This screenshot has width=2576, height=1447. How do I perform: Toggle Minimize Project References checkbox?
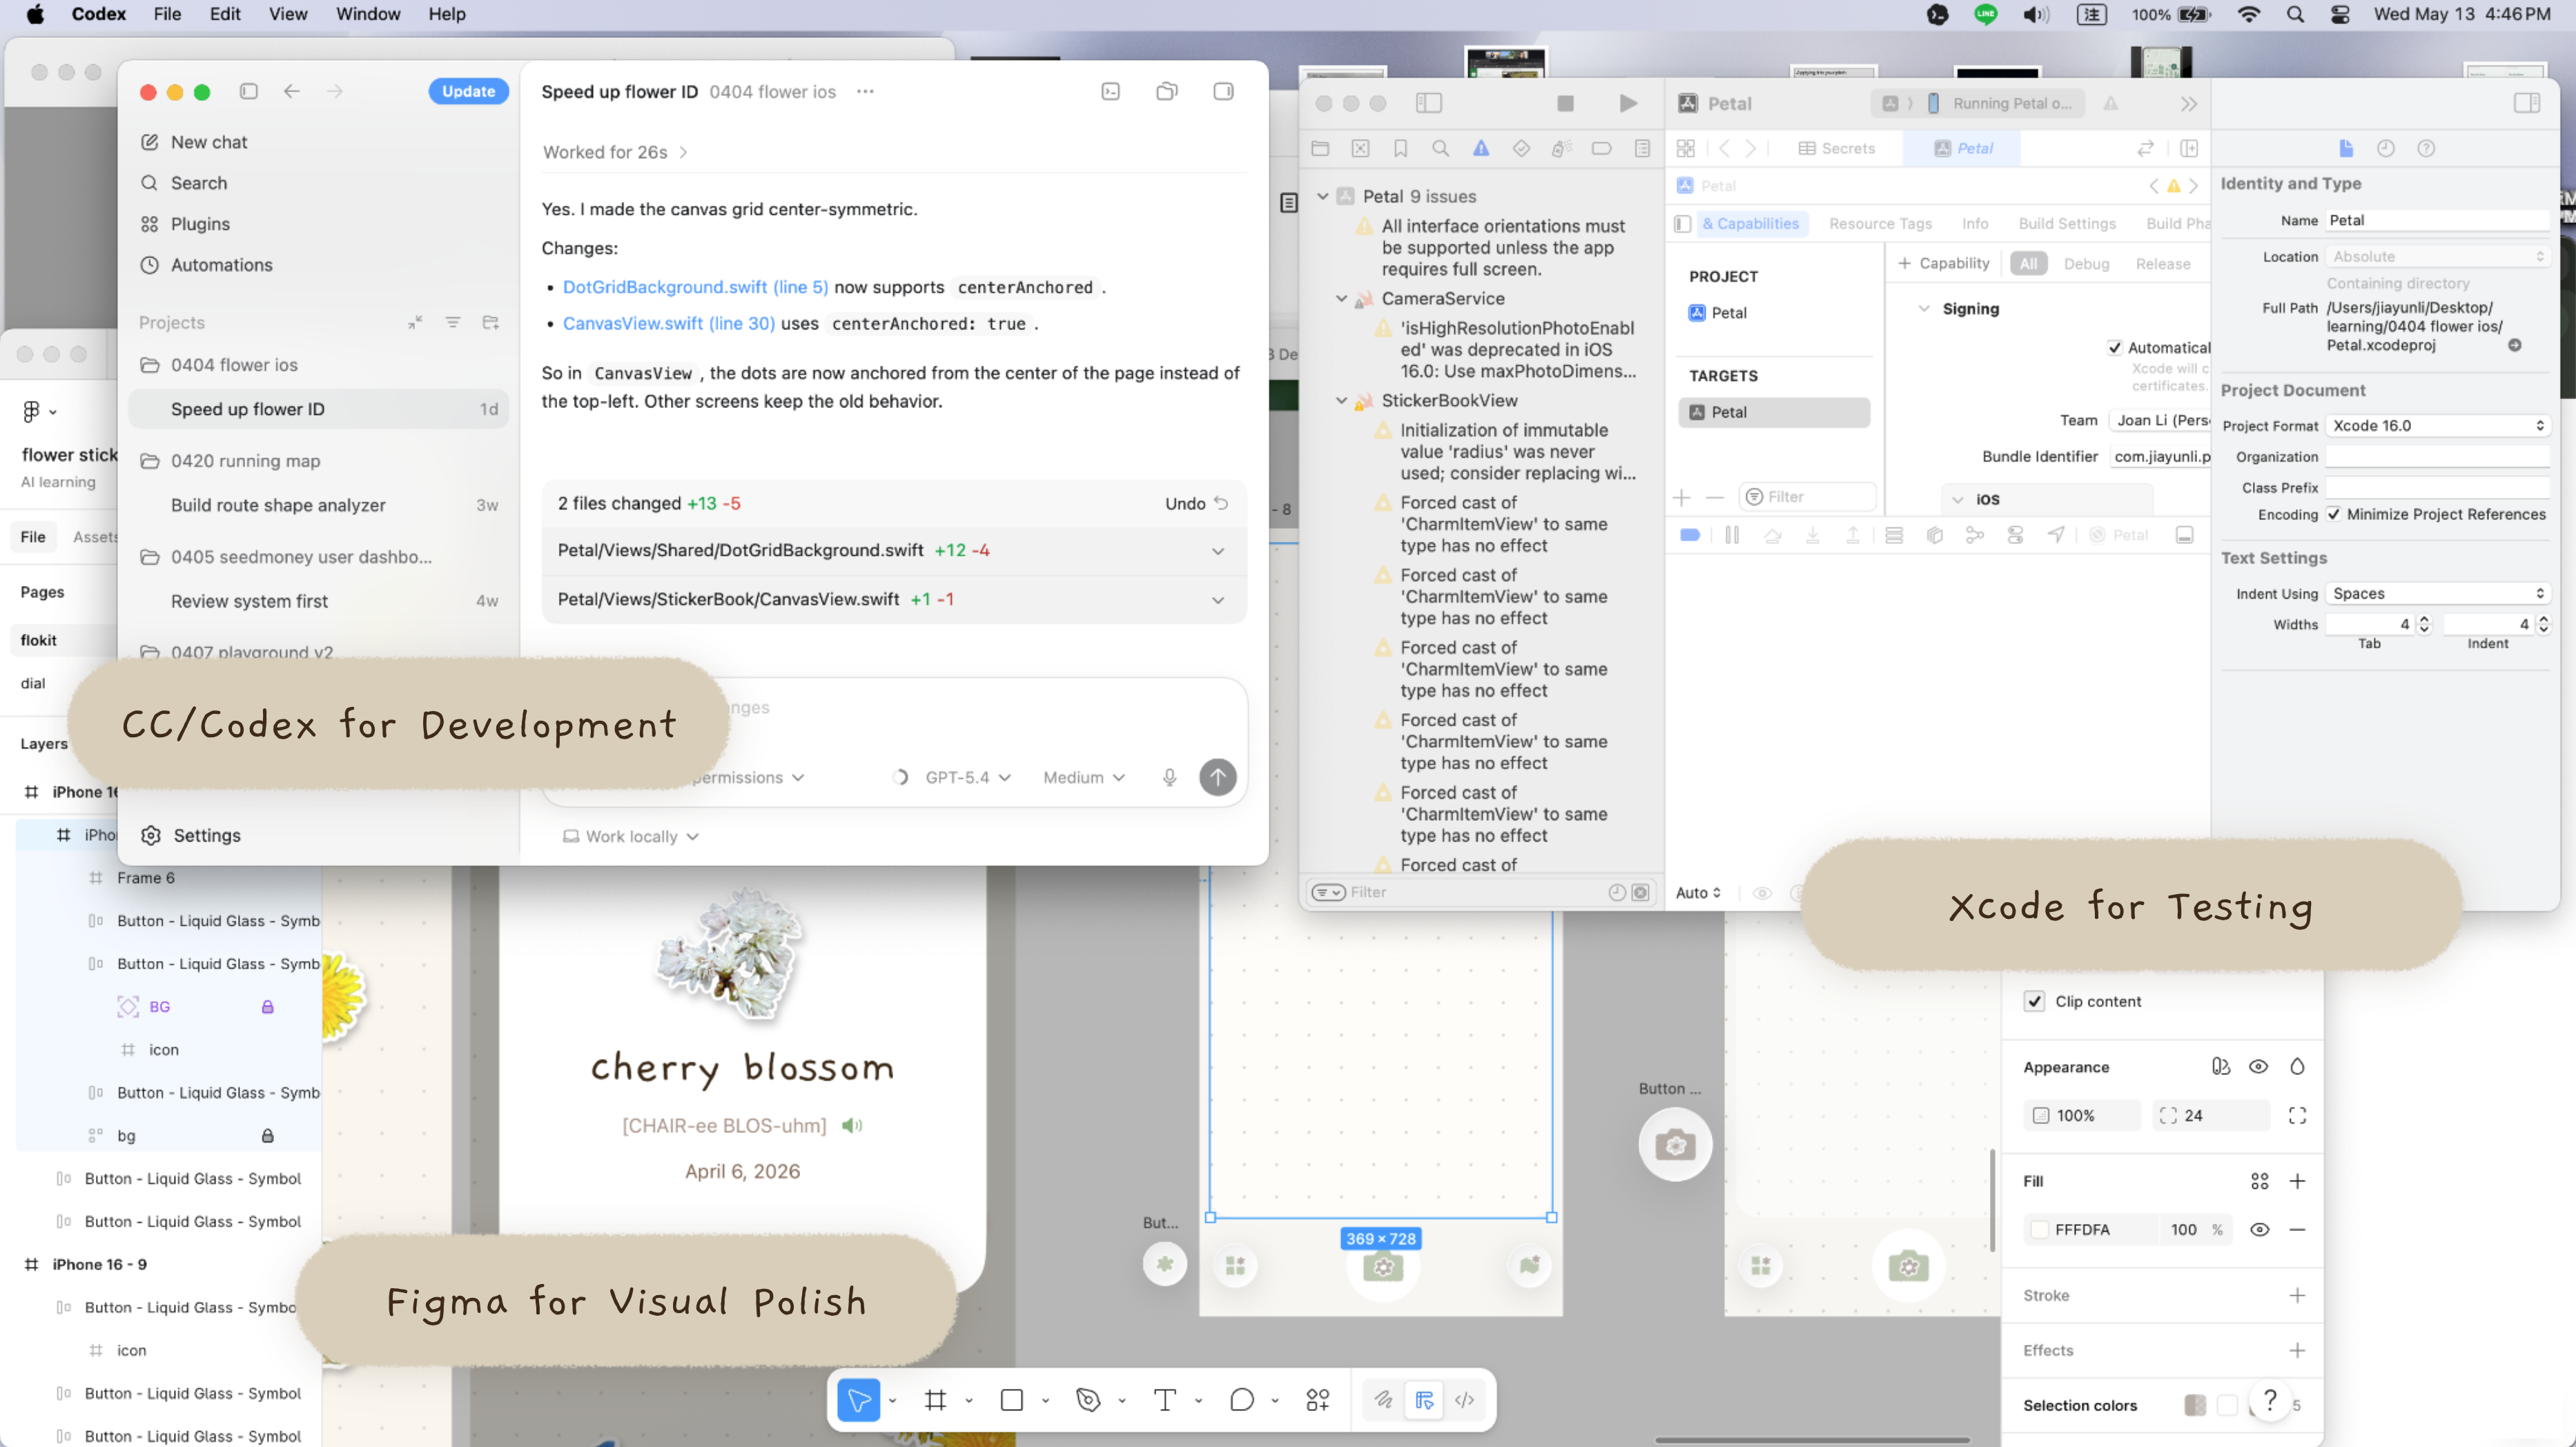[x=2333, y=514]
